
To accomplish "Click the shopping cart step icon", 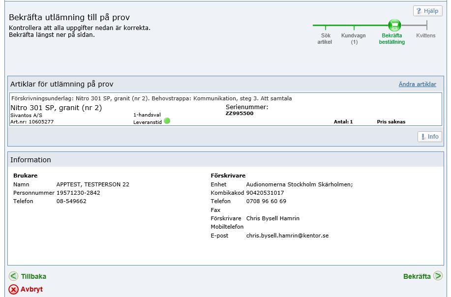I will (394, 25).
